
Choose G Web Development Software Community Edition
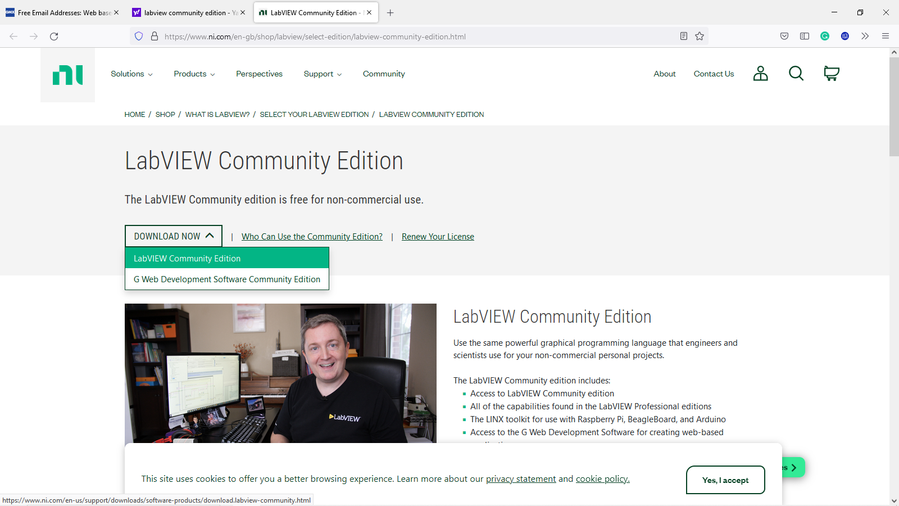(x=227, y=279)
